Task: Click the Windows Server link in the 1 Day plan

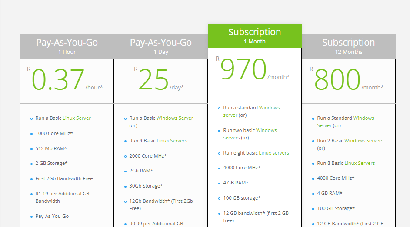Action: 174,118
